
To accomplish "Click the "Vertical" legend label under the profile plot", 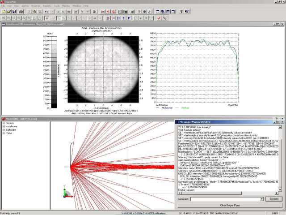I will click(185, 108).
